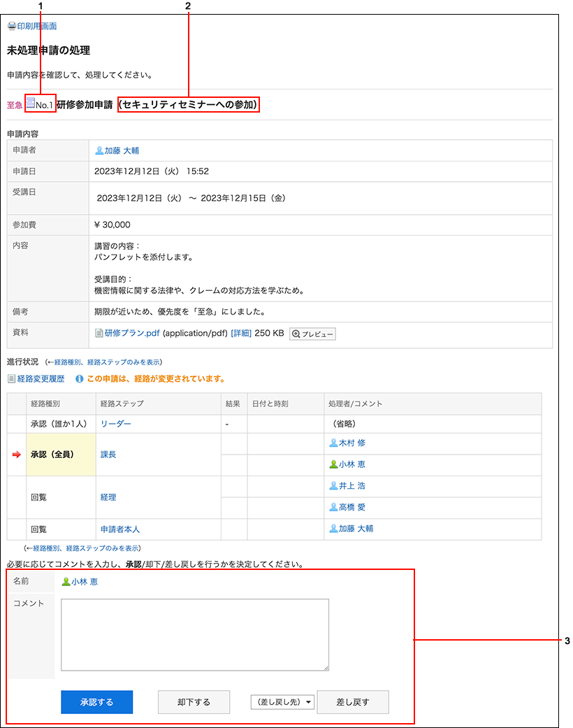The width and height of the screenshot is (573, 728).
Task: Click user icon beside 加藤 大輔 in route table
Action: [333, 529]
